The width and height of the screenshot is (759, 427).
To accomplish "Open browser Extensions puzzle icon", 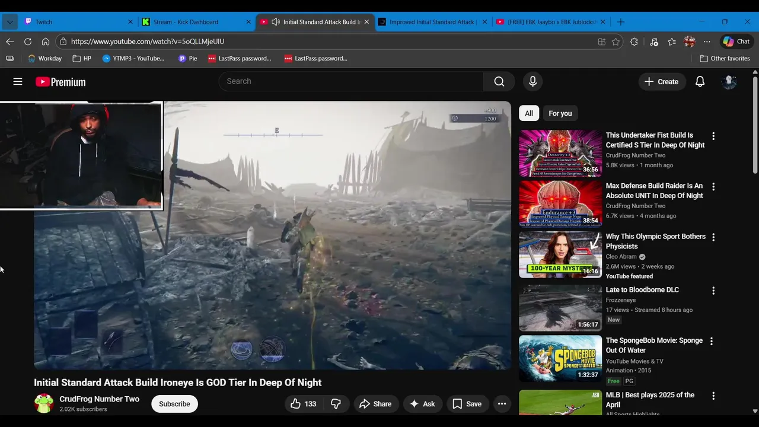I will point(634,42).
